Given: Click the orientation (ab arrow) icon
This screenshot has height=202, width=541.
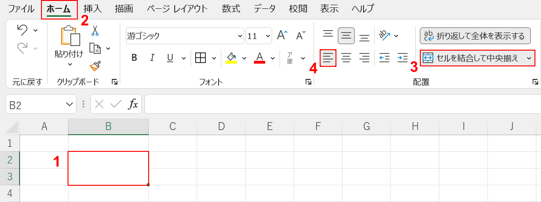Looking at the screenshot, I should pos(384,35).
